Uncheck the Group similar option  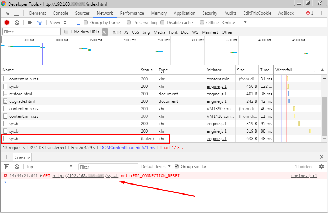click(x=176, y=166)
